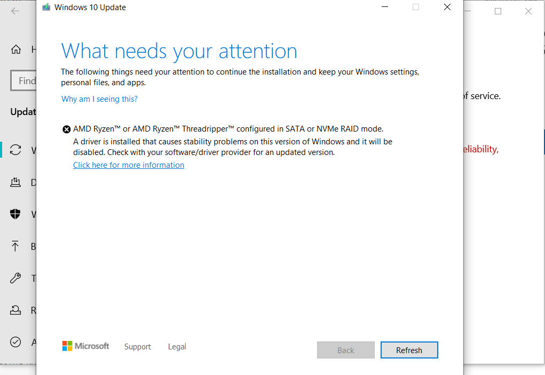Screen dimensions: 545x375
Task: Open the Support link
Action: [138, 347]
